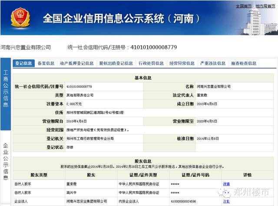This screenshot has height=206, width=278.
Task: Switch to 抽查检查信息 tab
Action: pos(244,63)
